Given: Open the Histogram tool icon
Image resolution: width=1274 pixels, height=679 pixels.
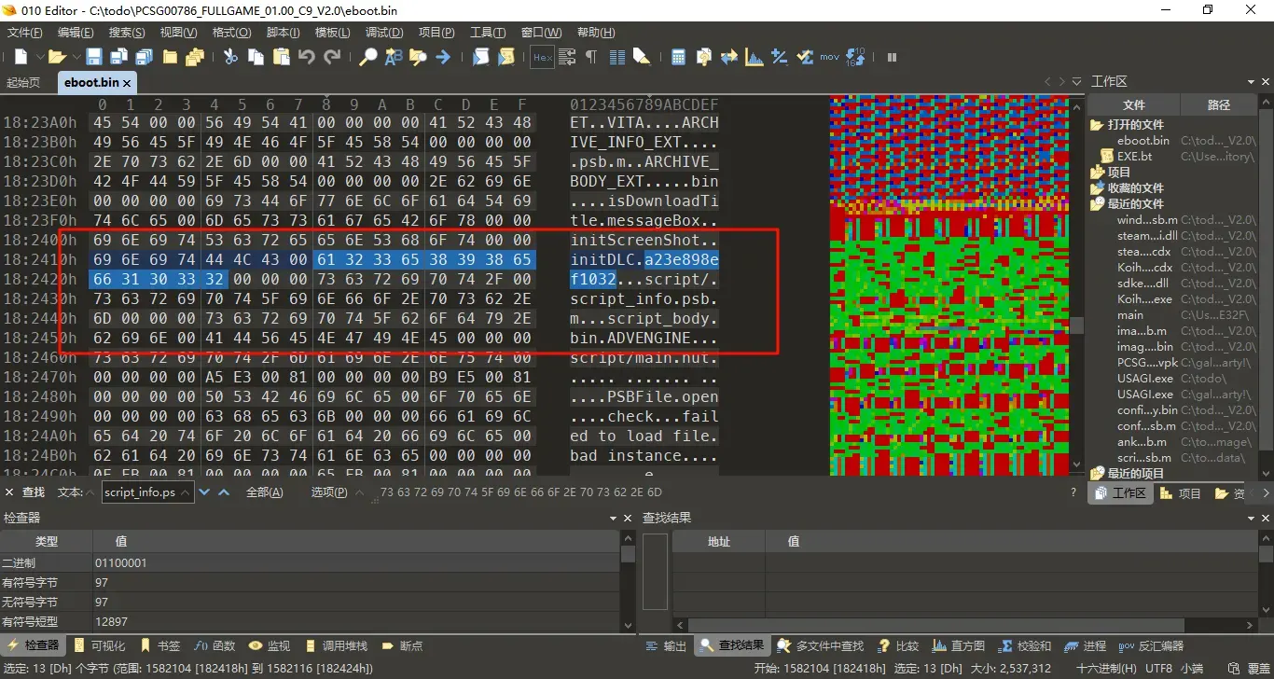Looking at the screenshot, I should pyautogui.click(x=754, y=57).
